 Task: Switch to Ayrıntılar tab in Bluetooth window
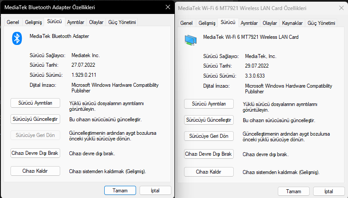click(76, 22)
